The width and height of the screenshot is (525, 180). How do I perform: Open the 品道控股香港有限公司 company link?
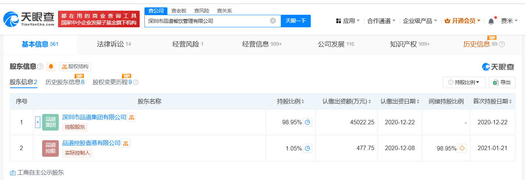(91, 143)
